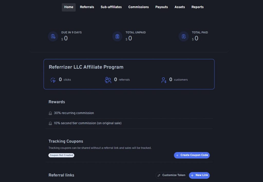The height and width of the screenshot is (182, 263).
Task: Click the Customize Token button
Action: [171, 175]
